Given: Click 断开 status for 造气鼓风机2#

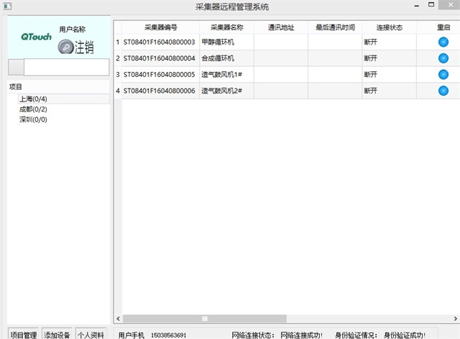Looking at the screenshot, I should (x=390, y=91).
